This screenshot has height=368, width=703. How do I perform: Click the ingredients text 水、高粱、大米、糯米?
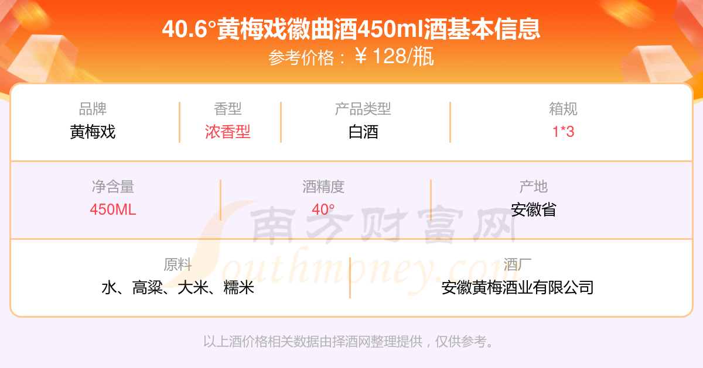[178, 287]
